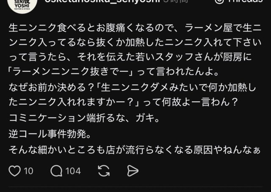Share the post with the paper plane icon
The image size is (271, 192).
pyautogui.click(x=133, y=171)
